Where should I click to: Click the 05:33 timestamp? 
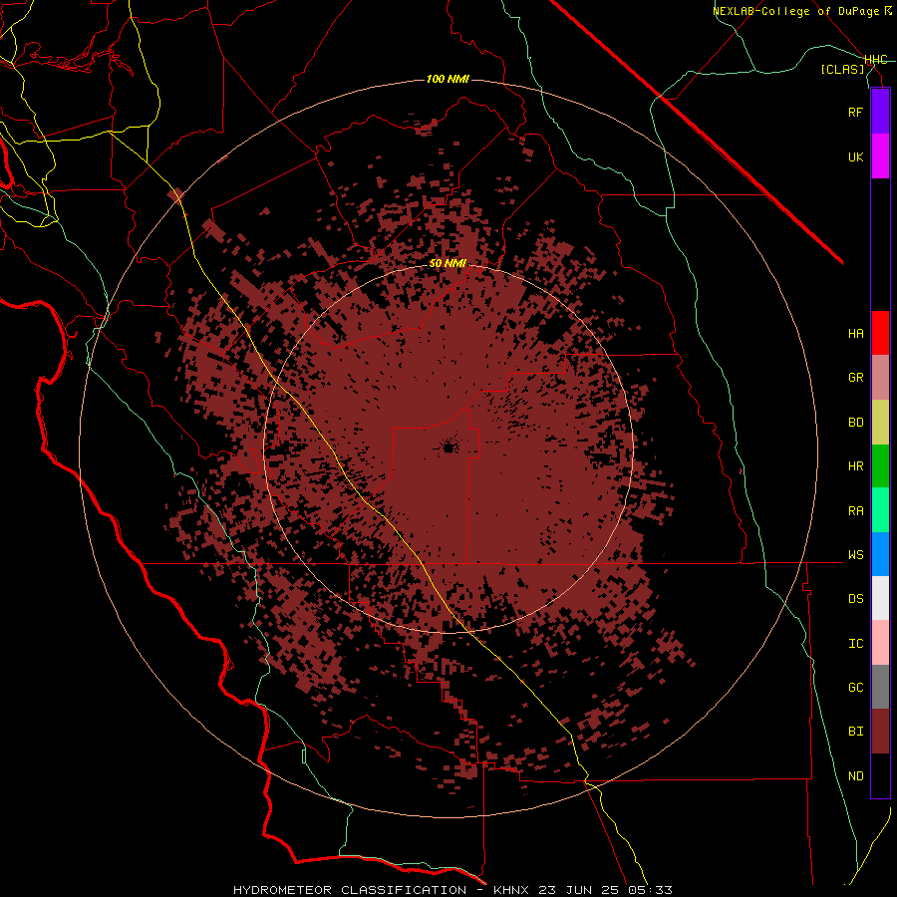[649, 890]
